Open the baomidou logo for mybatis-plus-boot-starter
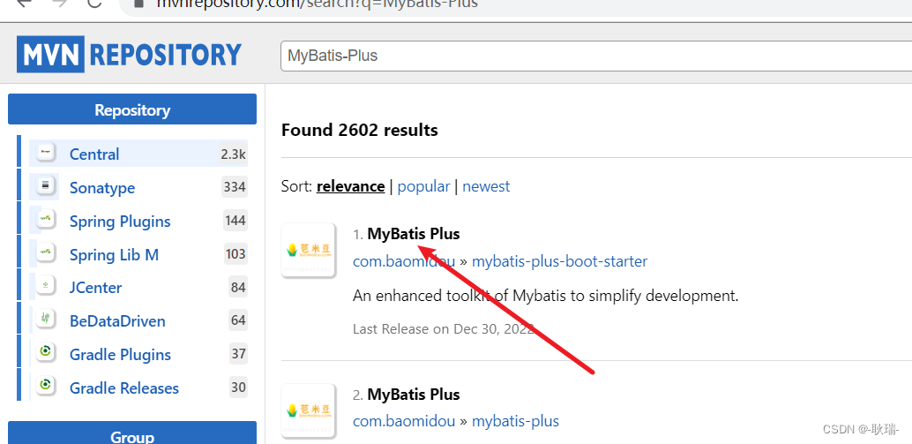 pos(309,250)
